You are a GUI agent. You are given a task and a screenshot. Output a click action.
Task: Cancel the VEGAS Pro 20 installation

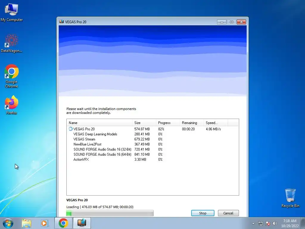tap(228, 213)
